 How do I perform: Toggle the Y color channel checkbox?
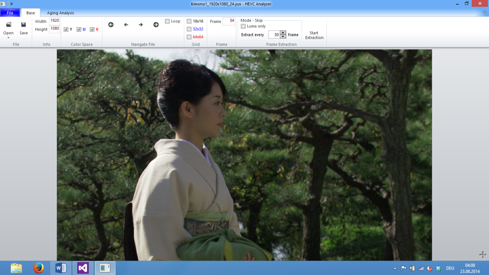point(66,29)
